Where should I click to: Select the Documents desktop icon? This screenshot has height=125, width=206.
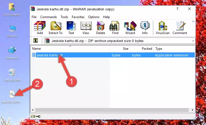[x=12, y=10]
